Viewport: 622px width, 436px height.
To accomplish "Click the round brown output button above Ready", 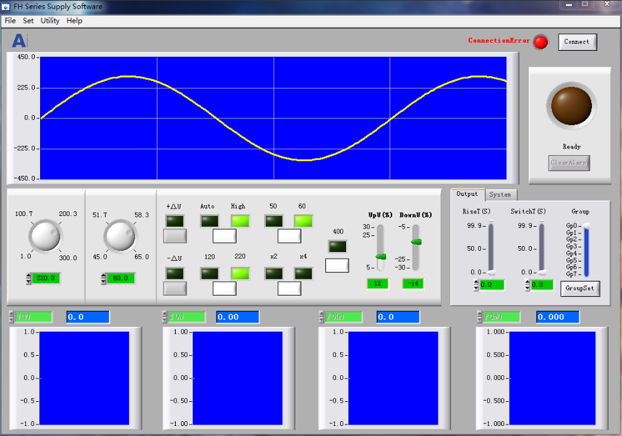I will (x=571, y=106).
